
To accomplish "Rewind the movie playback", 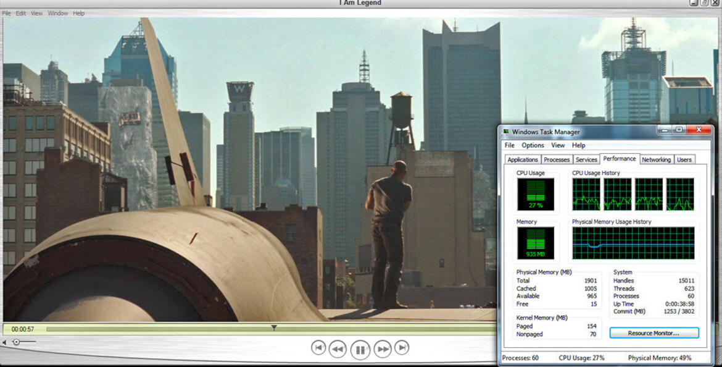I will 338,349.
